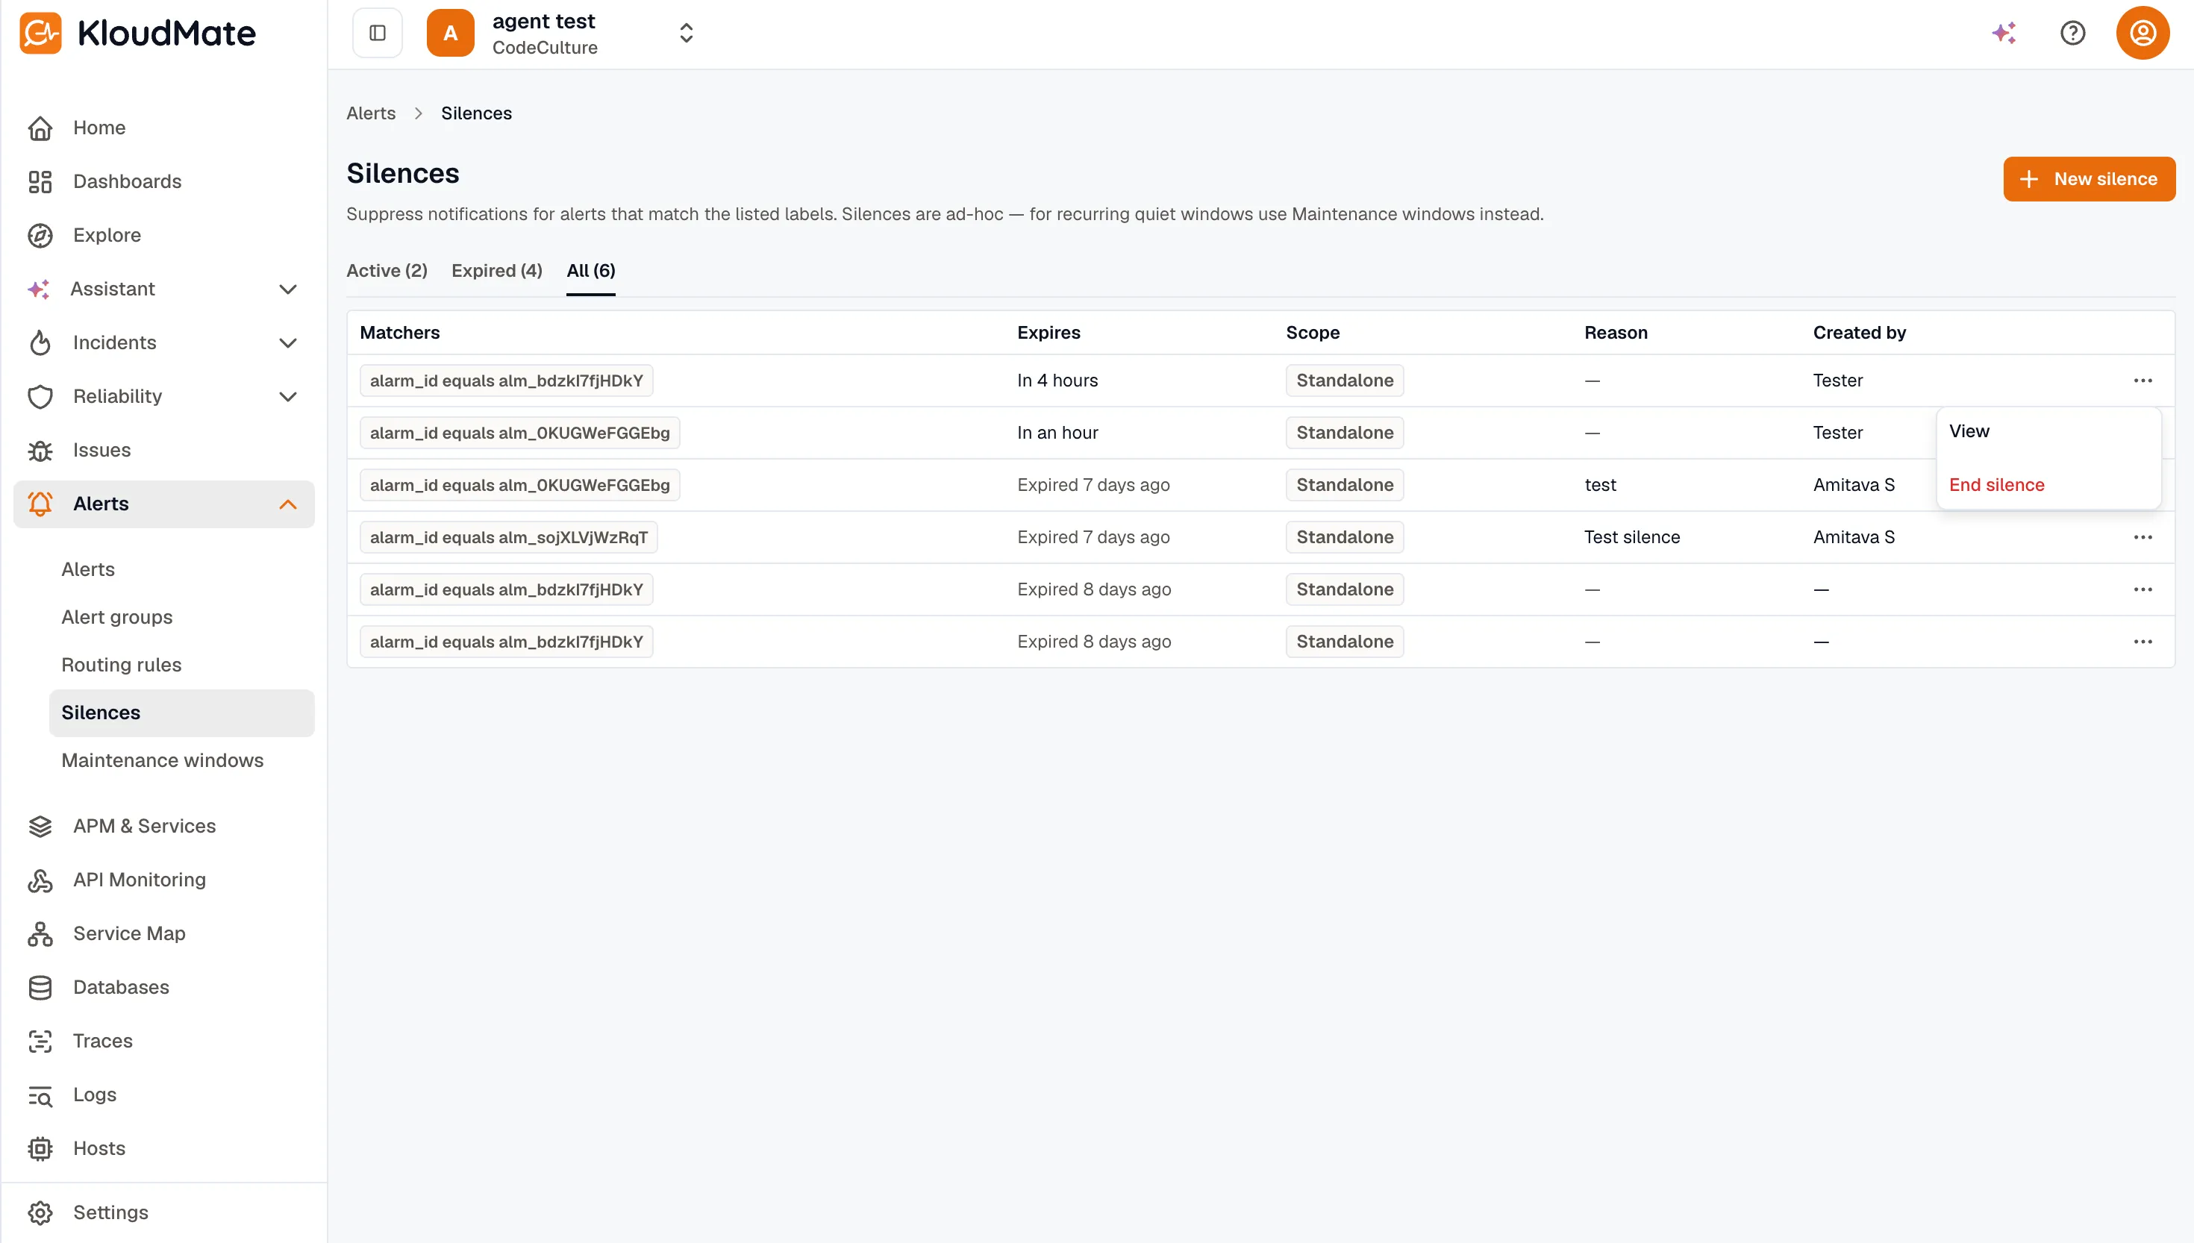Open actions menu for Test silence row

(2143, 537)
